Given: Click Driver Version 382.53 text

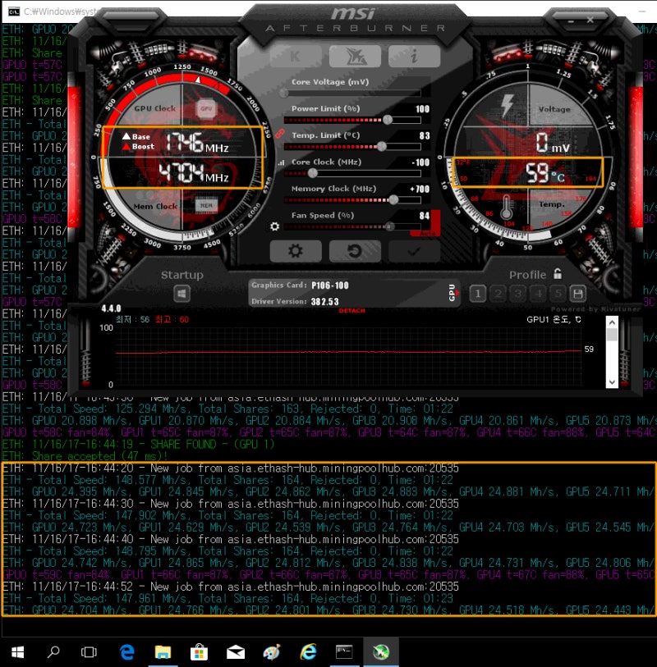Looking at the screenshot, I should click(324, 302).
